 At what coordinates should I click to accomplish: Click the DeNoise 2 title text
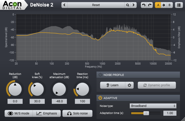tap(42, 5)
